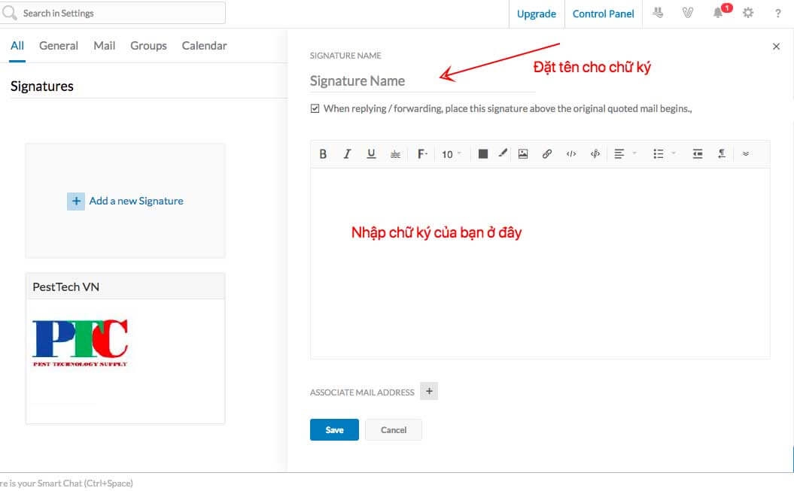Open the insert HTML code tool
Image resolution: width=794 pixels, height=491 pixels.
[x=571, y=153]
